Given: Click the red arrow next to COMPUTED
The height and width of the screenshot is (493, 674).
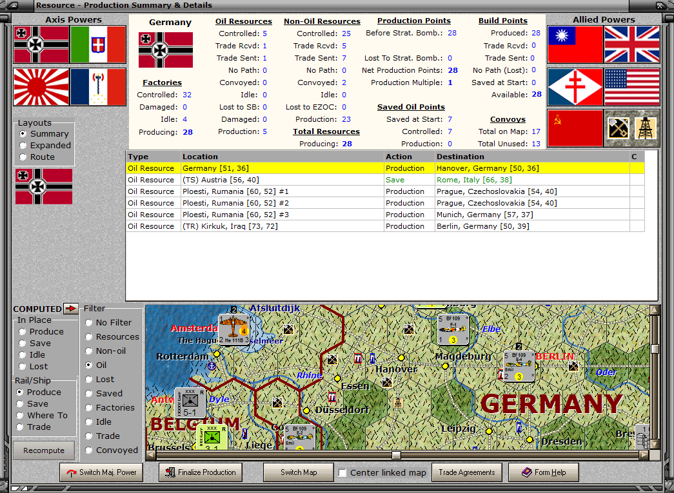Looking at the screenshot, I should [70, 308].
